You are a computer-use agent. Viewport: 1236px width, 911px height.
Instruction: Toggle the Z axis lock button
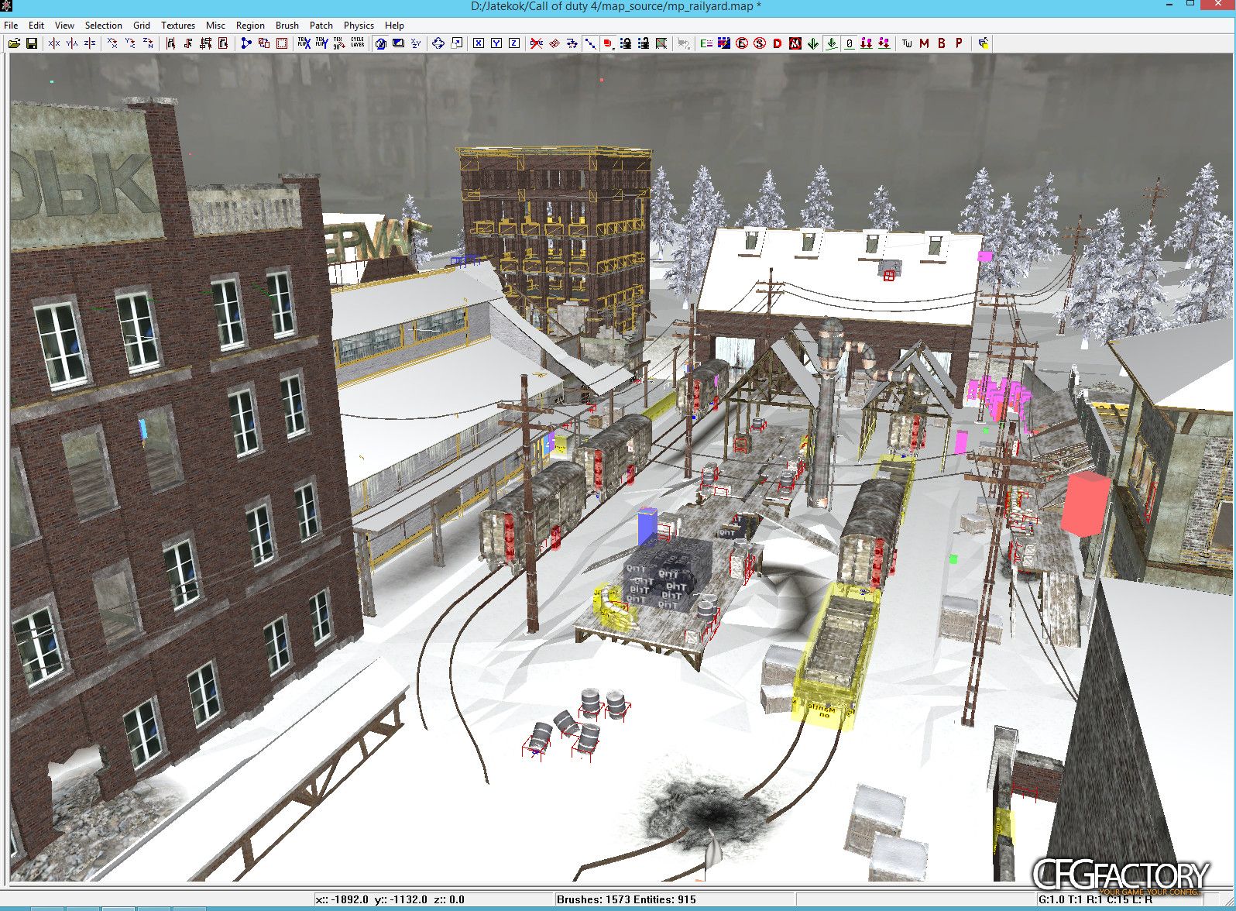514,43
